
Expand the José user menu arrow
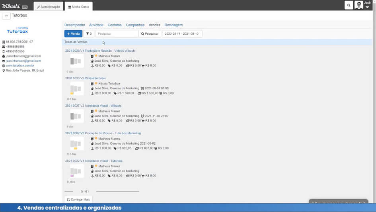point(367,7)
